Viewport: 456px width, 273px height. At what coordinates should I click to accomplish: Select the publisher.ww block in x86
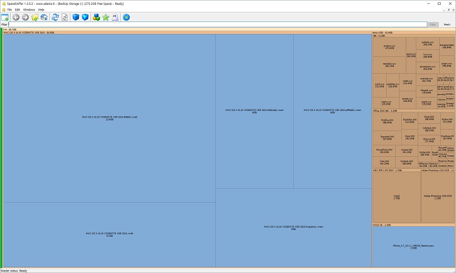(393, 85)
